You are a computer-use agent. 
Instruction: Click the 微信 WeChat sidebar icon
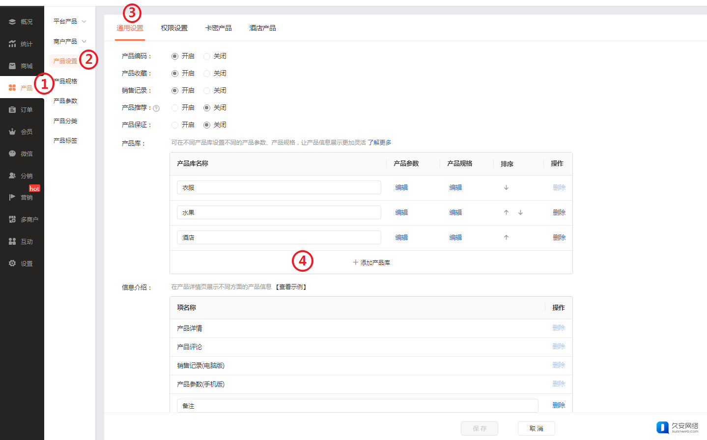pos(12,154)
